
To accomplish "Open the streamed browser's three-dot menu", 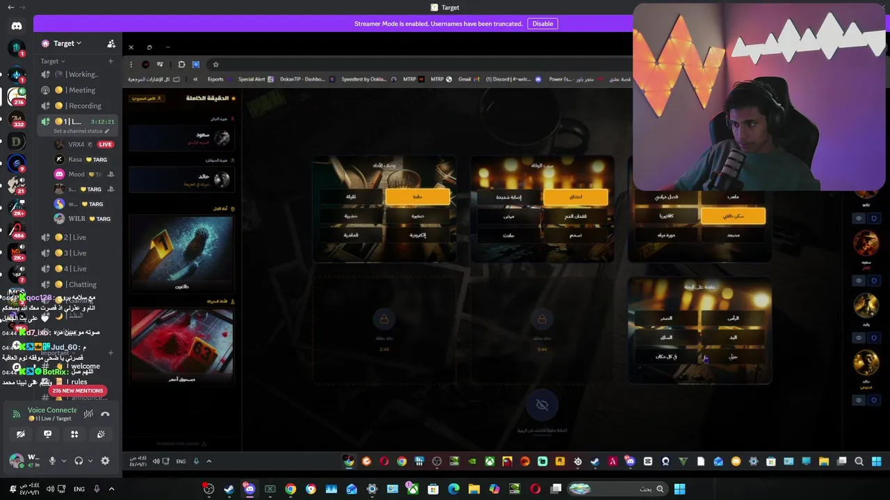I will 131,65.
